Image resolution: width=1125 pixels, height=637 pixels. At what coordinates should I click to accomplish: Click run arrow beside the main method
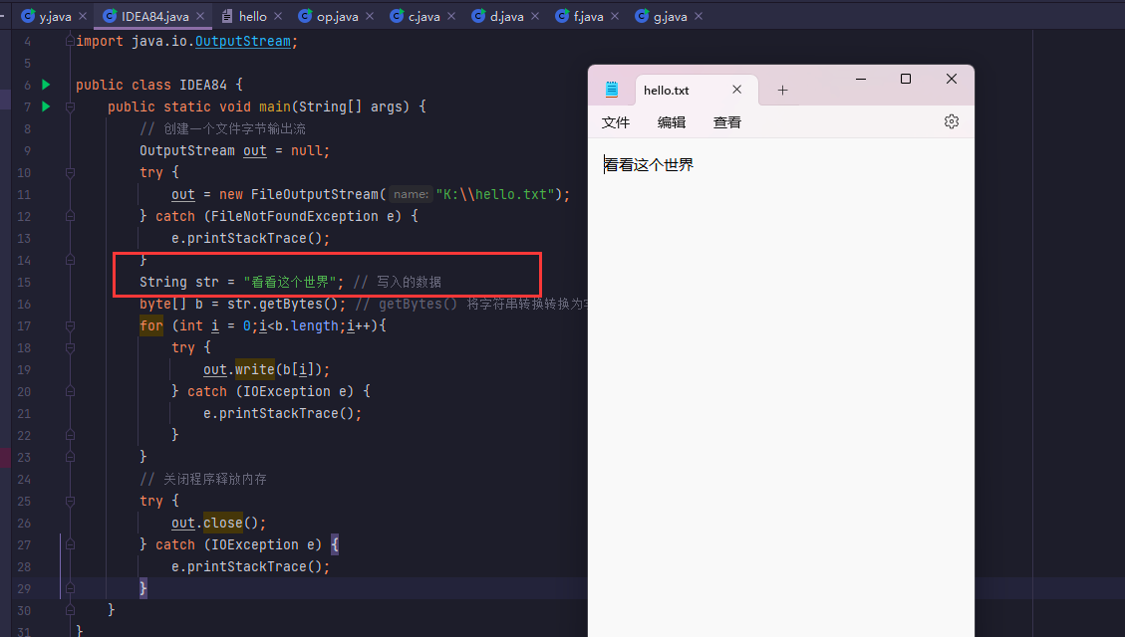(x=46, y=106)
